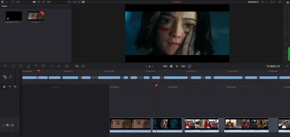Toggle loop playback
The image size is (290, 137).
[190, 66]
